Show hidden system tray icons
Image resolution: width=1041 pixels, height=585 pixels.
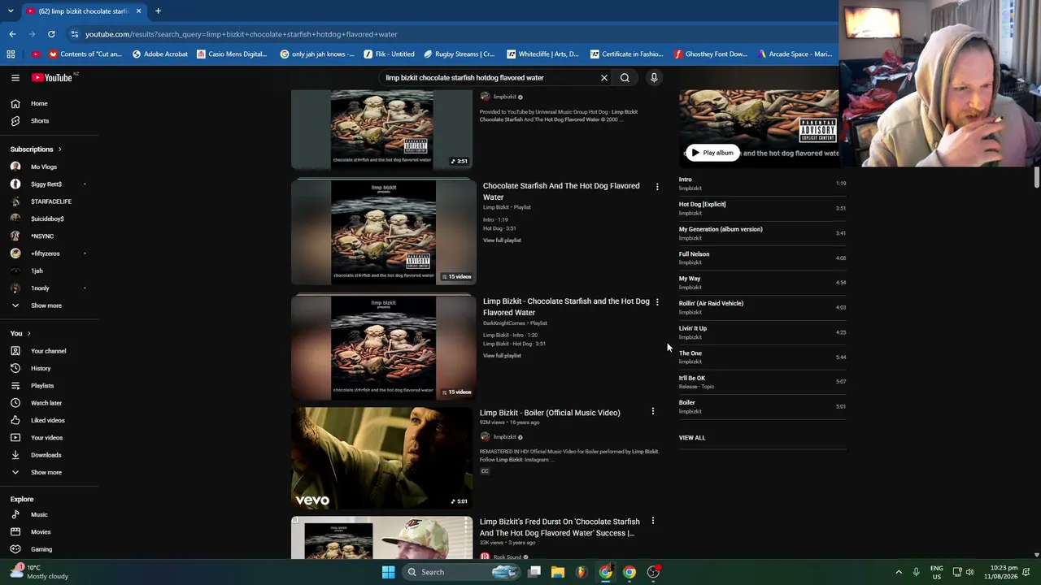click(x=899, y=572)
